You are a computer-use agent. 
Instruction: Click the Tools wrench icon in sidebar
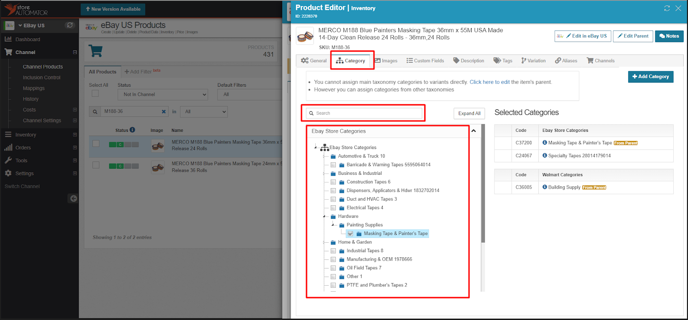coord(8,160)
